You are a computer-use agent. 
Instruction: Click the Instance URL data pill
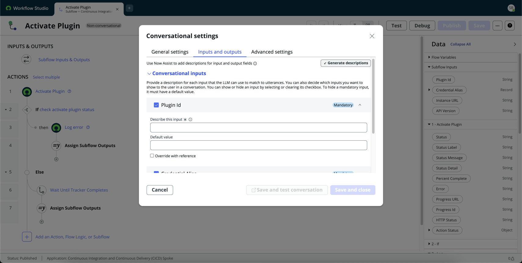pyautogui.click(x=447, y=100)
